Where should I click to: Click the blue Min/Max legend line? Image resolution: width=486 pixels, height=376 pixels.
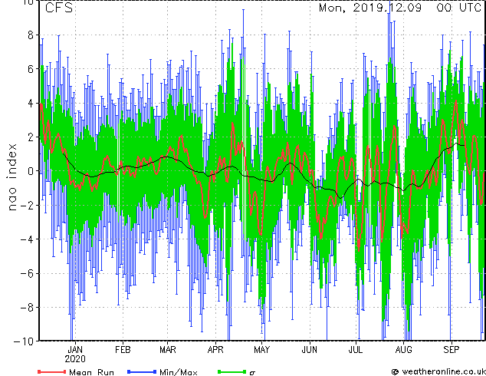(142, 371)
